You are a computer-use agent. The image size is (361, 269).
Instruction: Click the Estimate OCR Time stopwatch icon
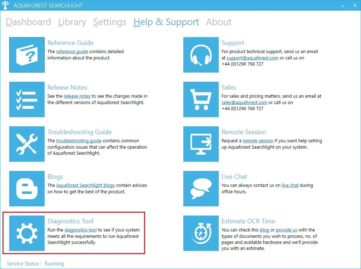[x=201, y=233]
